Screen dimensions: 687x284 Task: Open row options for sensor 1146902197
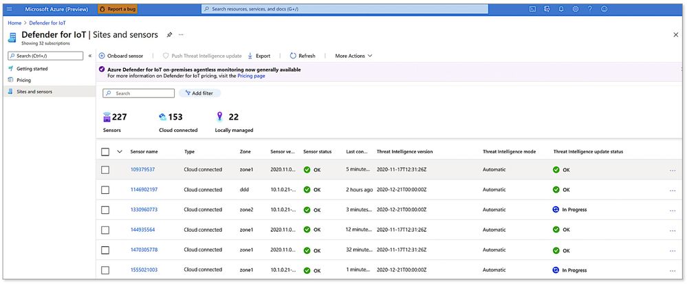tap(672, 190)
